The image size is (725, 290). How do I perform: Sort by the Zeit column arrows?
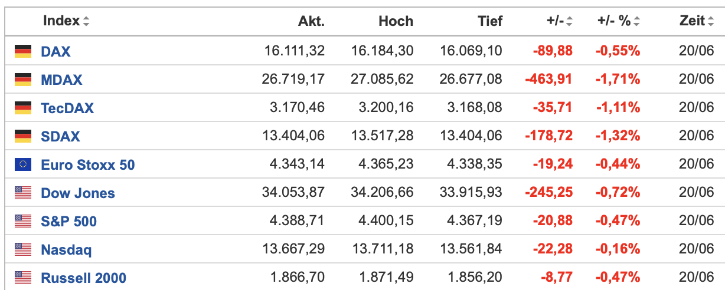pos(710,22)
